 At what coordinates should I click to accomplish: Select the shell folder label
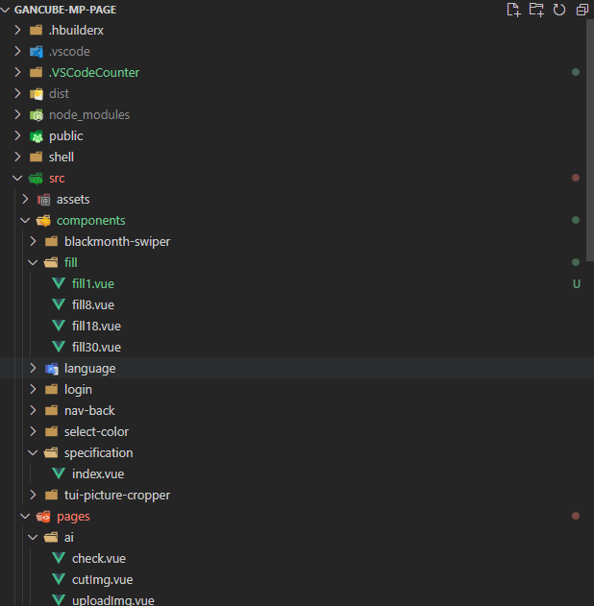point(62,158)
